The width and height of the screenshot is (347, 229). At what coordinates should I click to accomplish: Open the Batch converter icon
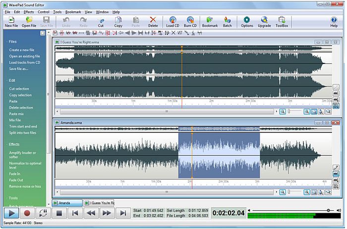click(x=227, y=21)
